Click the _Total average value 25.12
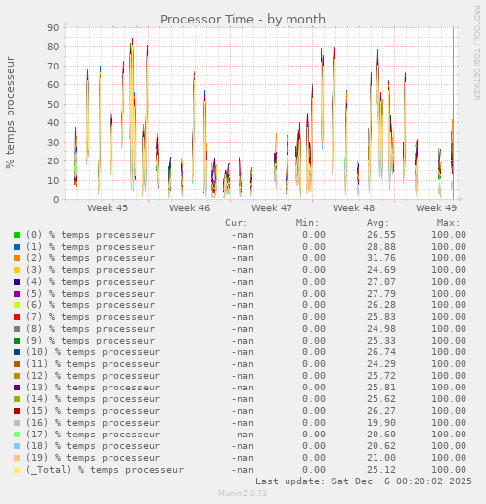The height and width of the screenshot is (504, 486). click(x=381, y=470)
